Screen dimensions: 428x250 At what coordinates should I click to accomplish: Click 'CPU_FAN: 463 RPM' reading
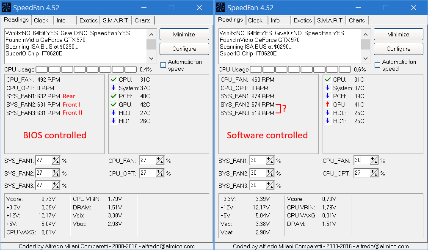click(247, 80)
